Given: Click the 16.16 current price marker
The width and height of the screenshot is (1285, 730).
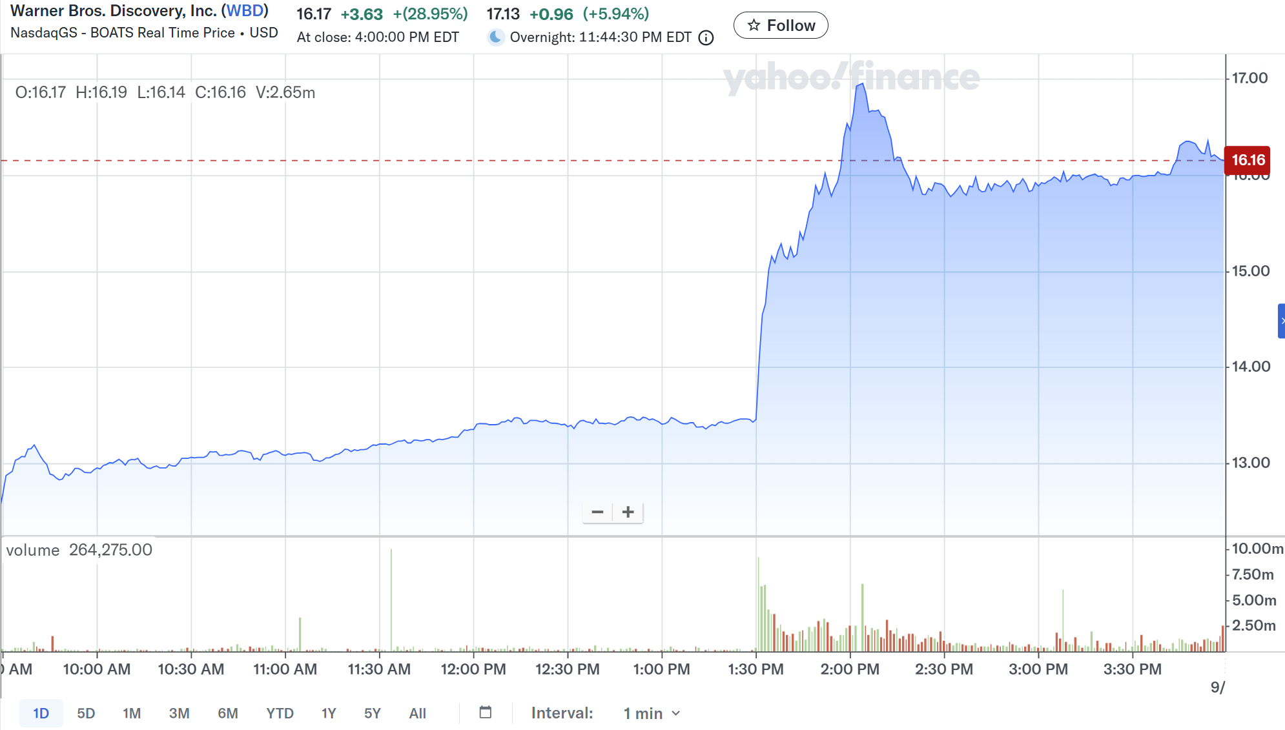Looking at the screenshot, I should 1248,160.
